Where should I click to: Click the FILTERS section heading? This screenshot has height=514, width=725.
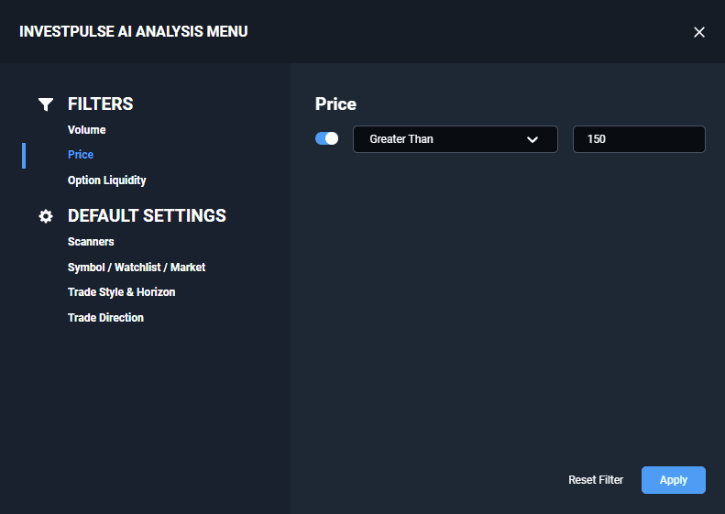tap(100, 104)
